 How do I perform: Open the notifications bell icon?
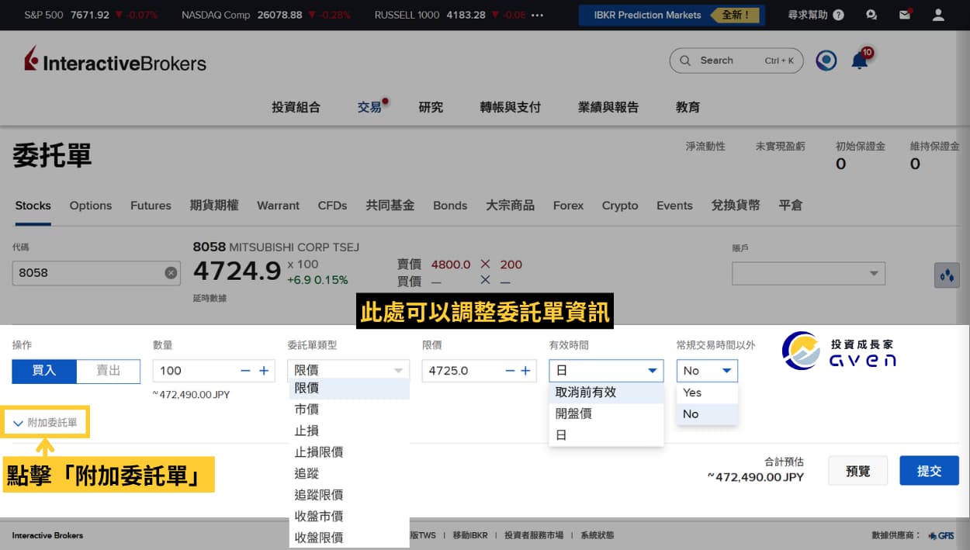[x=860, y=60]
